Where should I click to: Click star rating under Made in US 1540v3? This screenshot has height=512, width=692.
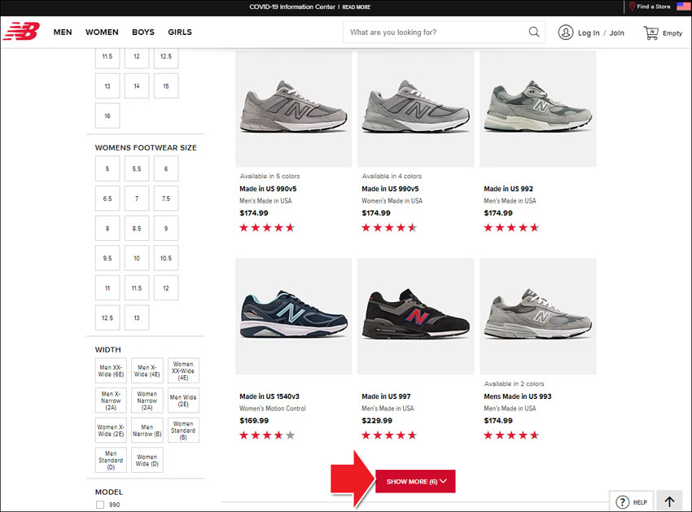(267, 435)
